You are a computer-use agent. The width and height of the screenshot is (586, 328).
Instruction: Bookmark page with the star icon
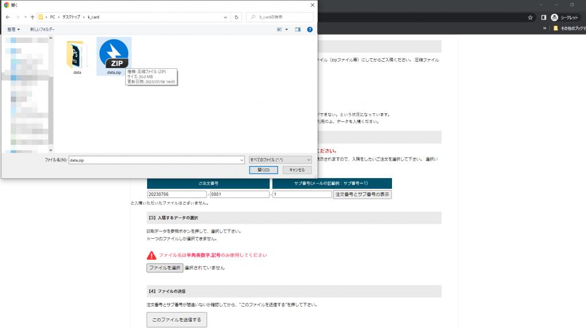[x=530, y=18]
